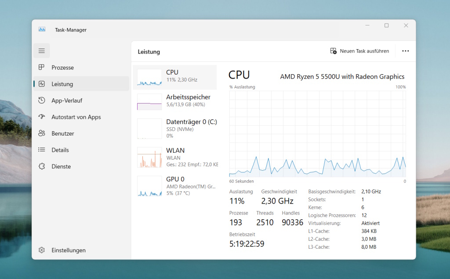Screen dimensions: 450x279
Task: Open the WLAN performance graph
Action: pyautogui.click(x=175, y=157)
